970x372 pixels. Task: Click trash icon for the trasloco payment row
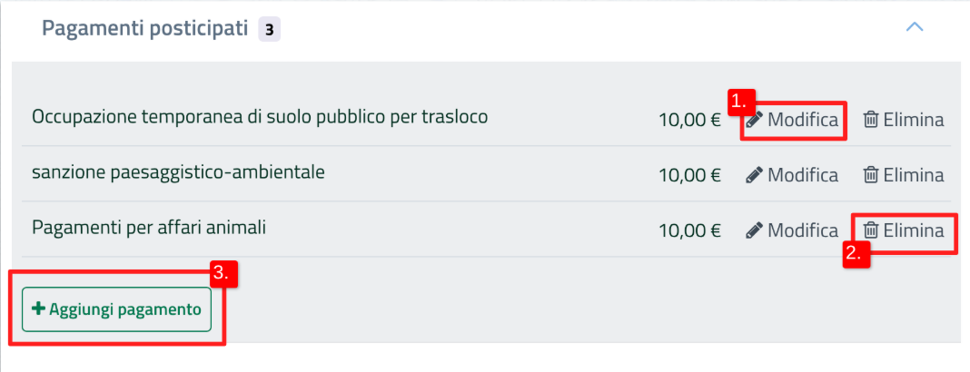click(x=870, y=120)
